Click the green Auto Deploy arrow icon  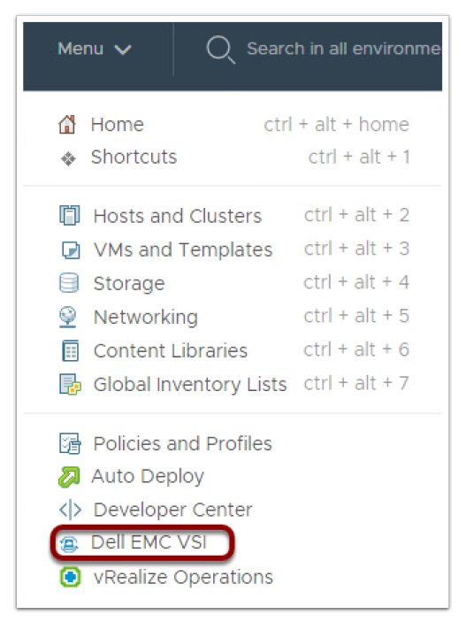(69, 477)
